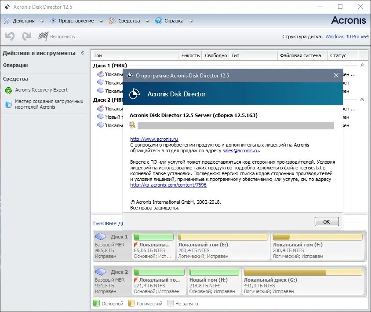Click the sales@acronis.ru email link
The height and width of the screenshot is (312, 371).
[x=241, y=150]
